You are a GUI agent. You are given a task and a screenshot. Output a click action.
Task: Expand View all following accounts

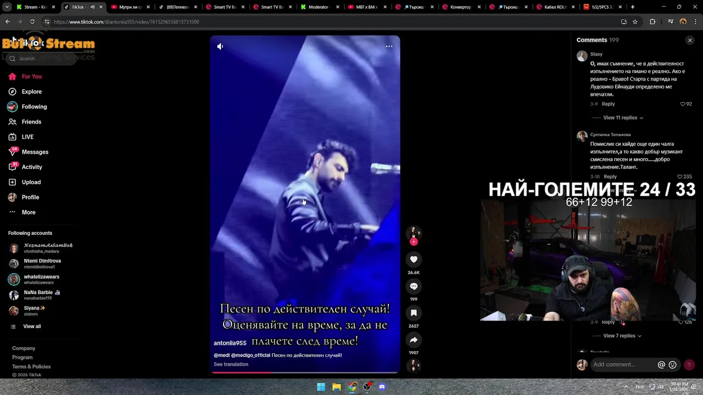pyautogui.click(x=26, y=326)
